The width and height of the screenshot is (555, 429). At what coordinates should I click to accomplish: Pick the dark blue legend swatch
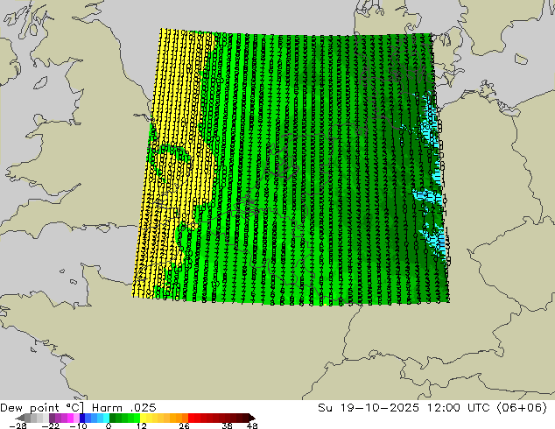82,418
